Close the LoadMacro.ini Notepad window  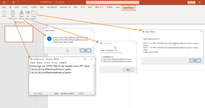click(x=92, y=59)
